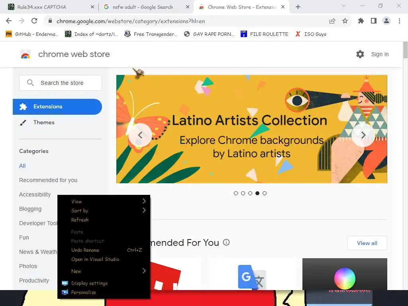Click the address bar URL
This screenshot has height=306, width=408.
(x=131, y=21)
